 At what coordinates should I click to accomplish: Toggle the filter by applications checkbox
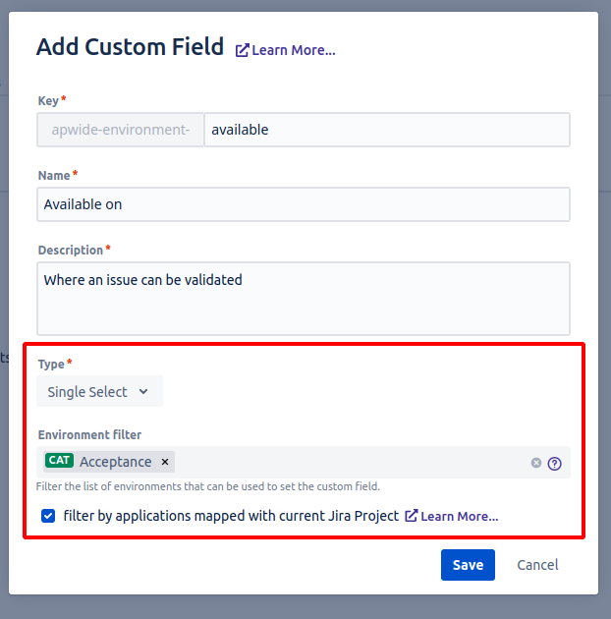pos(48,516)
